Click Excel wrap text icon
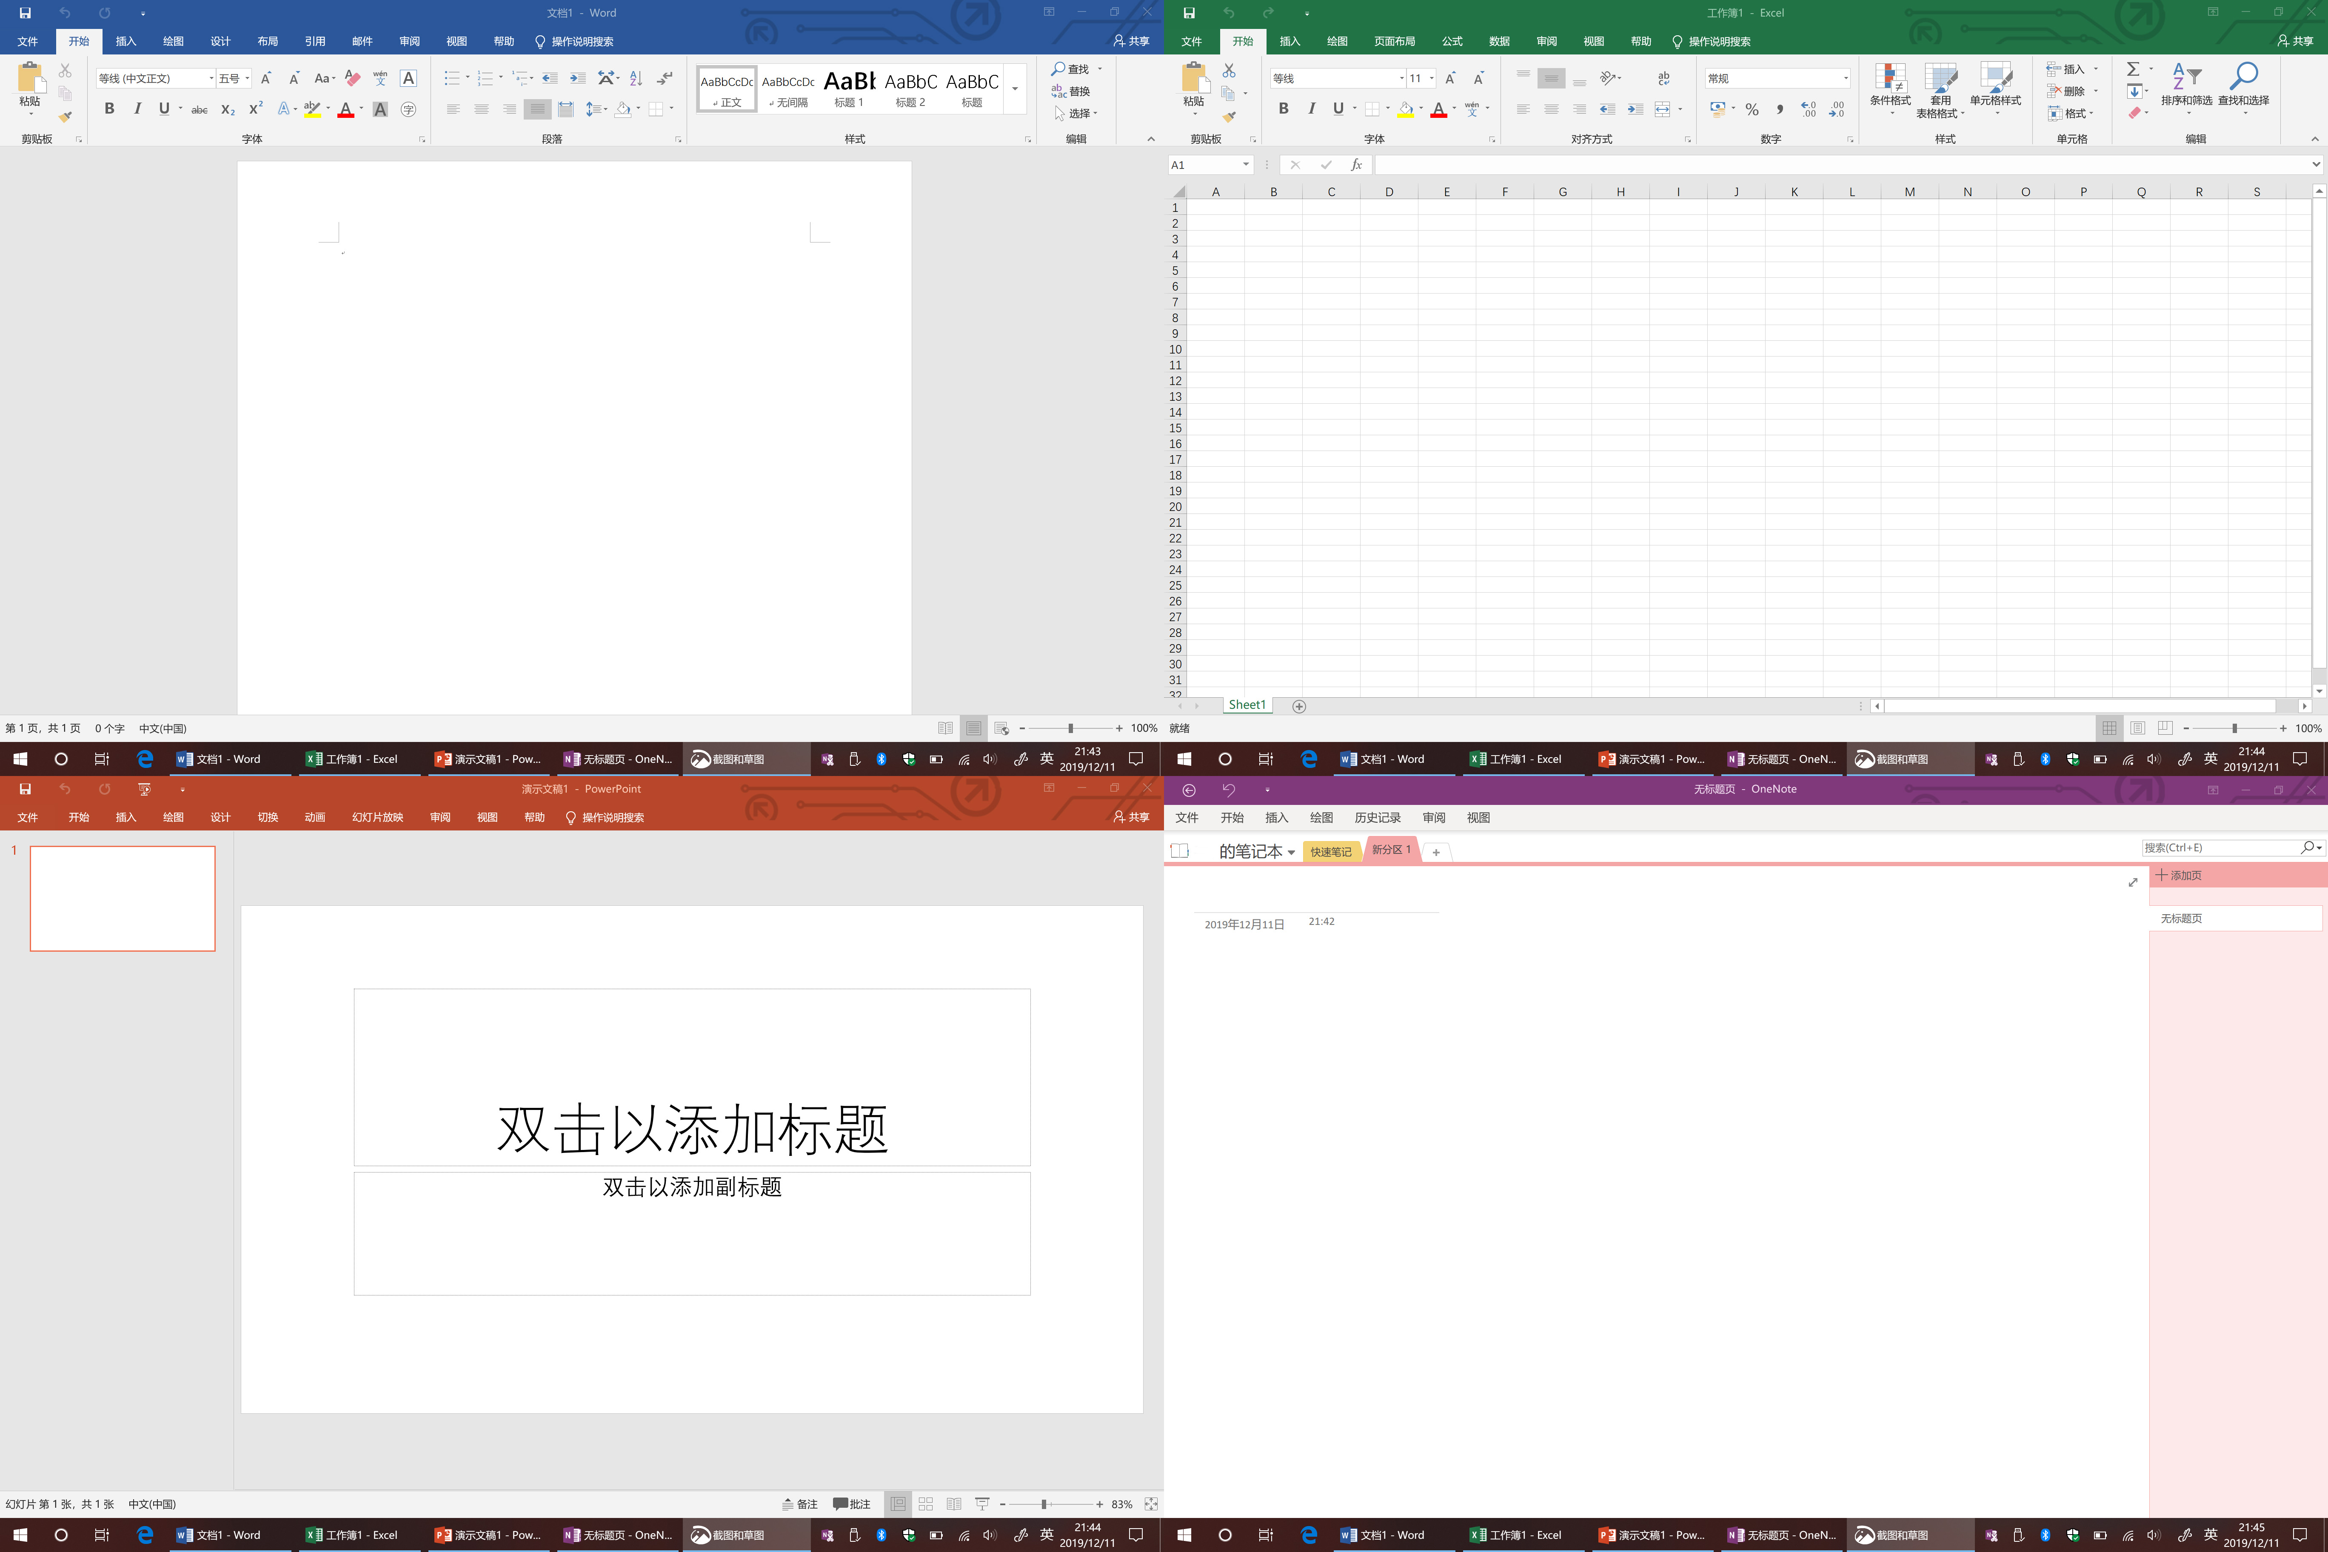The image size is (2328, 1552). tap(1663, 78)
